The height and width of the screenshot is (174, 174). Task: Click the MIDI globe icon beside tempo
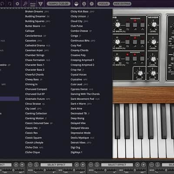tap(77, 4)
